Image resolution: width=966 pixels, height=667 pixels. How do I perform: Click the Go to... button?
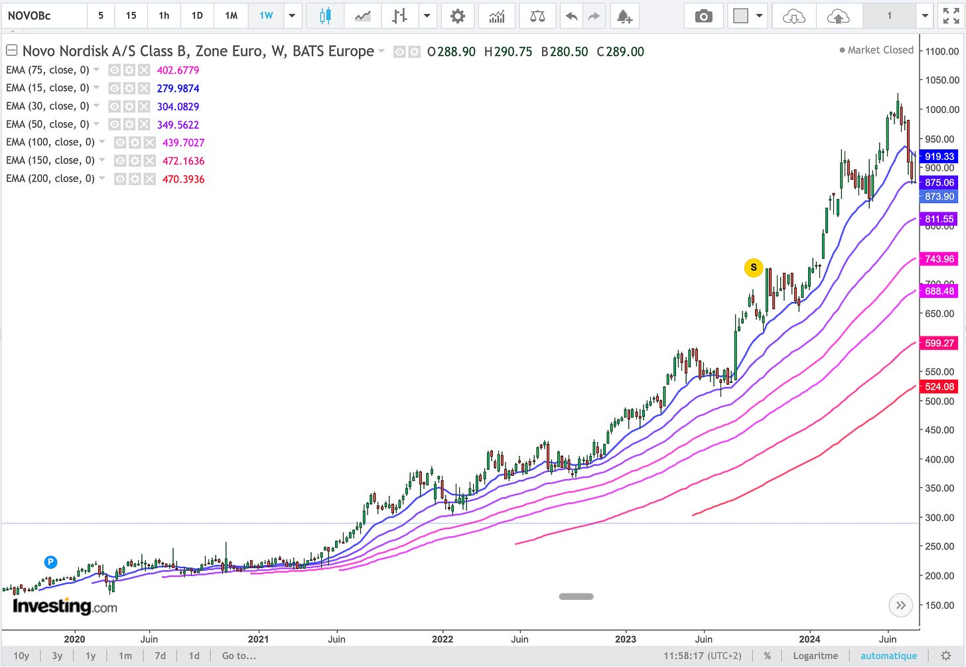tap(239, 656)
